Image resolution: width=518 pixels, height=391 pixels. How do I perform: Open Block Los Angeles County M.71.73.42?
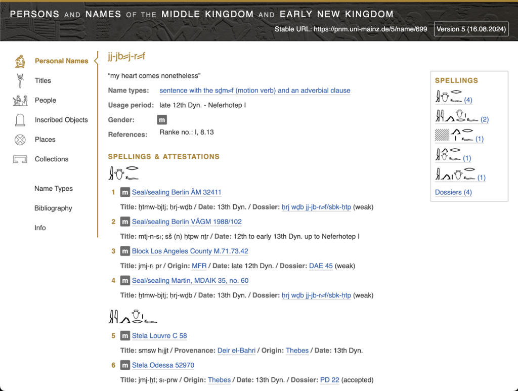[190, 251]
